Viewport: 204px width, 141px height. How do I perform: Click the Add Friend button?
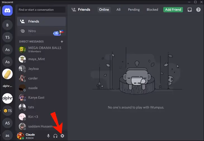click(x=173, y=10)
